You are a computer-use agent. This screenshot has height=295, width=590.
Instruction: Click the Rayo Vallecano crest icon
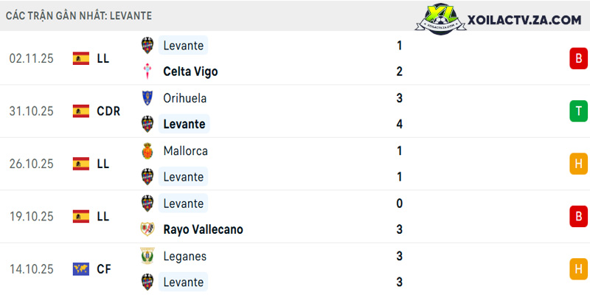tap(147, 229)
